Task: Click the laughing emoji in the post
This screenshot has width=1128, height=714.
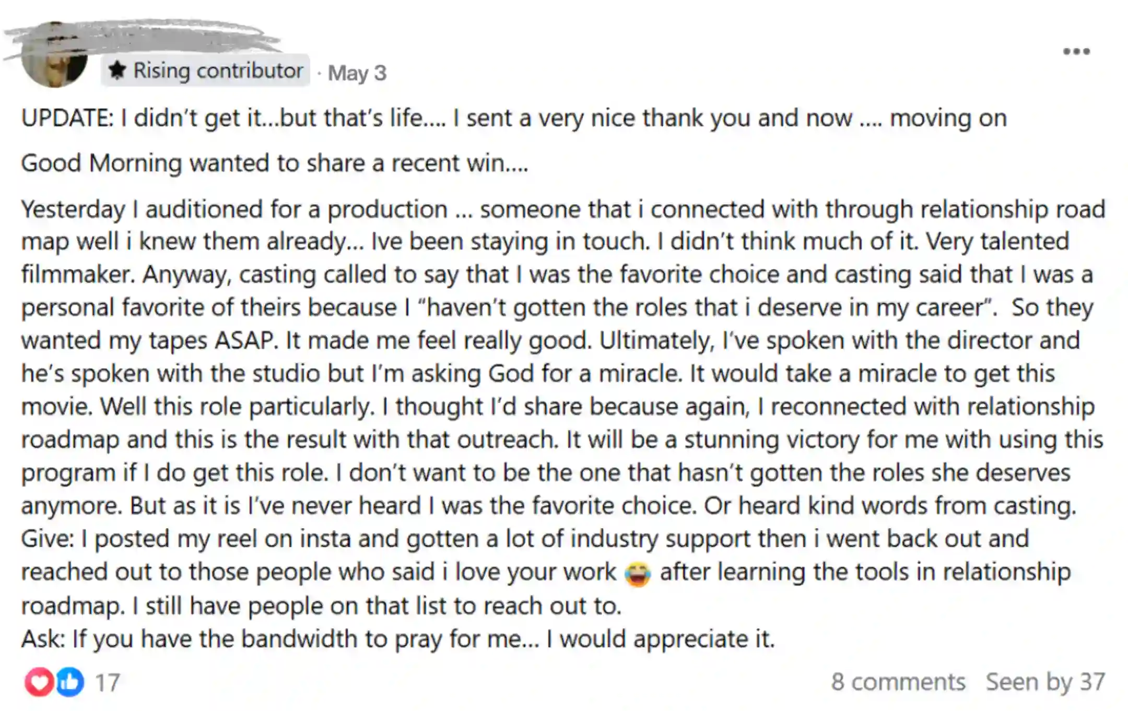Action: 637,574
